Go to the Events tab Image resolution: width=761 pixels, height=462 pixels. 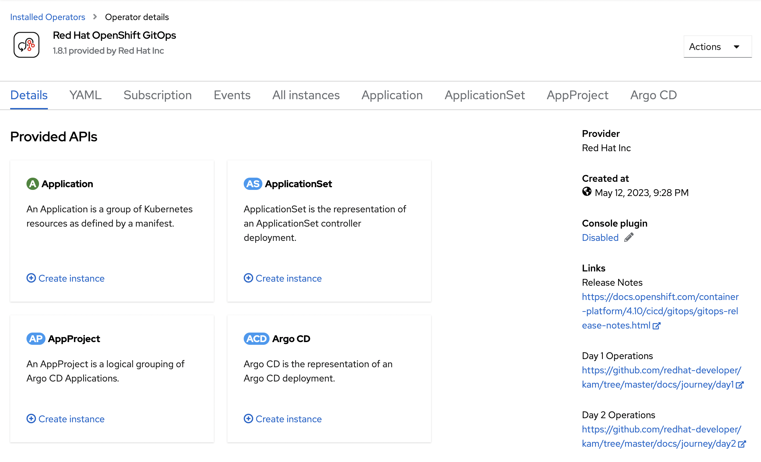232,95
